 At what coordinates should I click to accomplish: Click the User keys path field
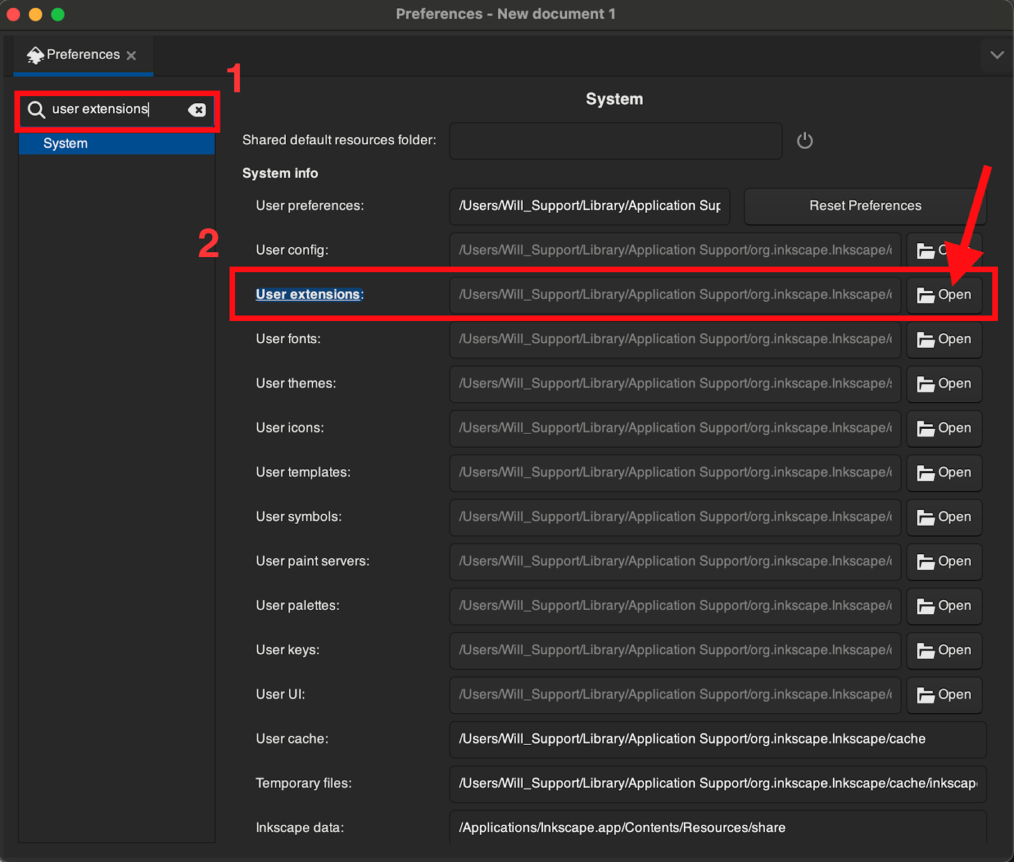pos(676,650)
